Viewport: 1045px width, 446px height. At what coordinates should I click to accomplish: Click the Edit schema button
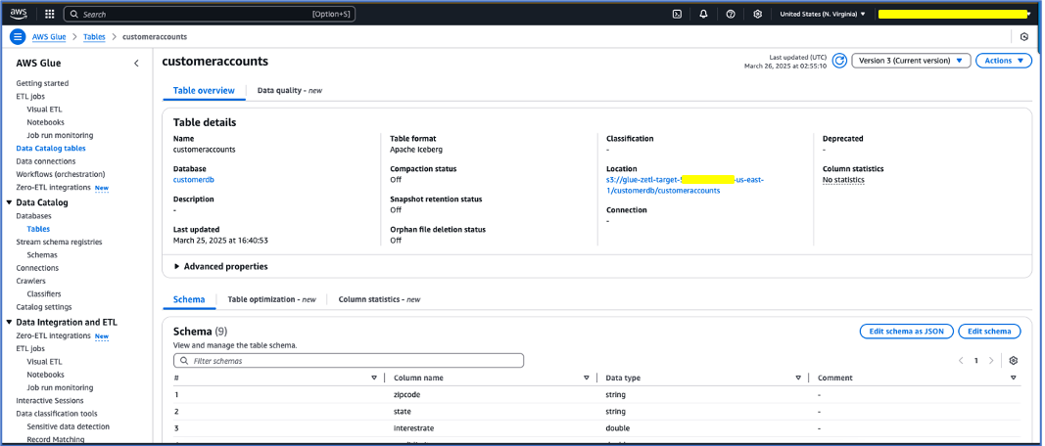point(989,331)
